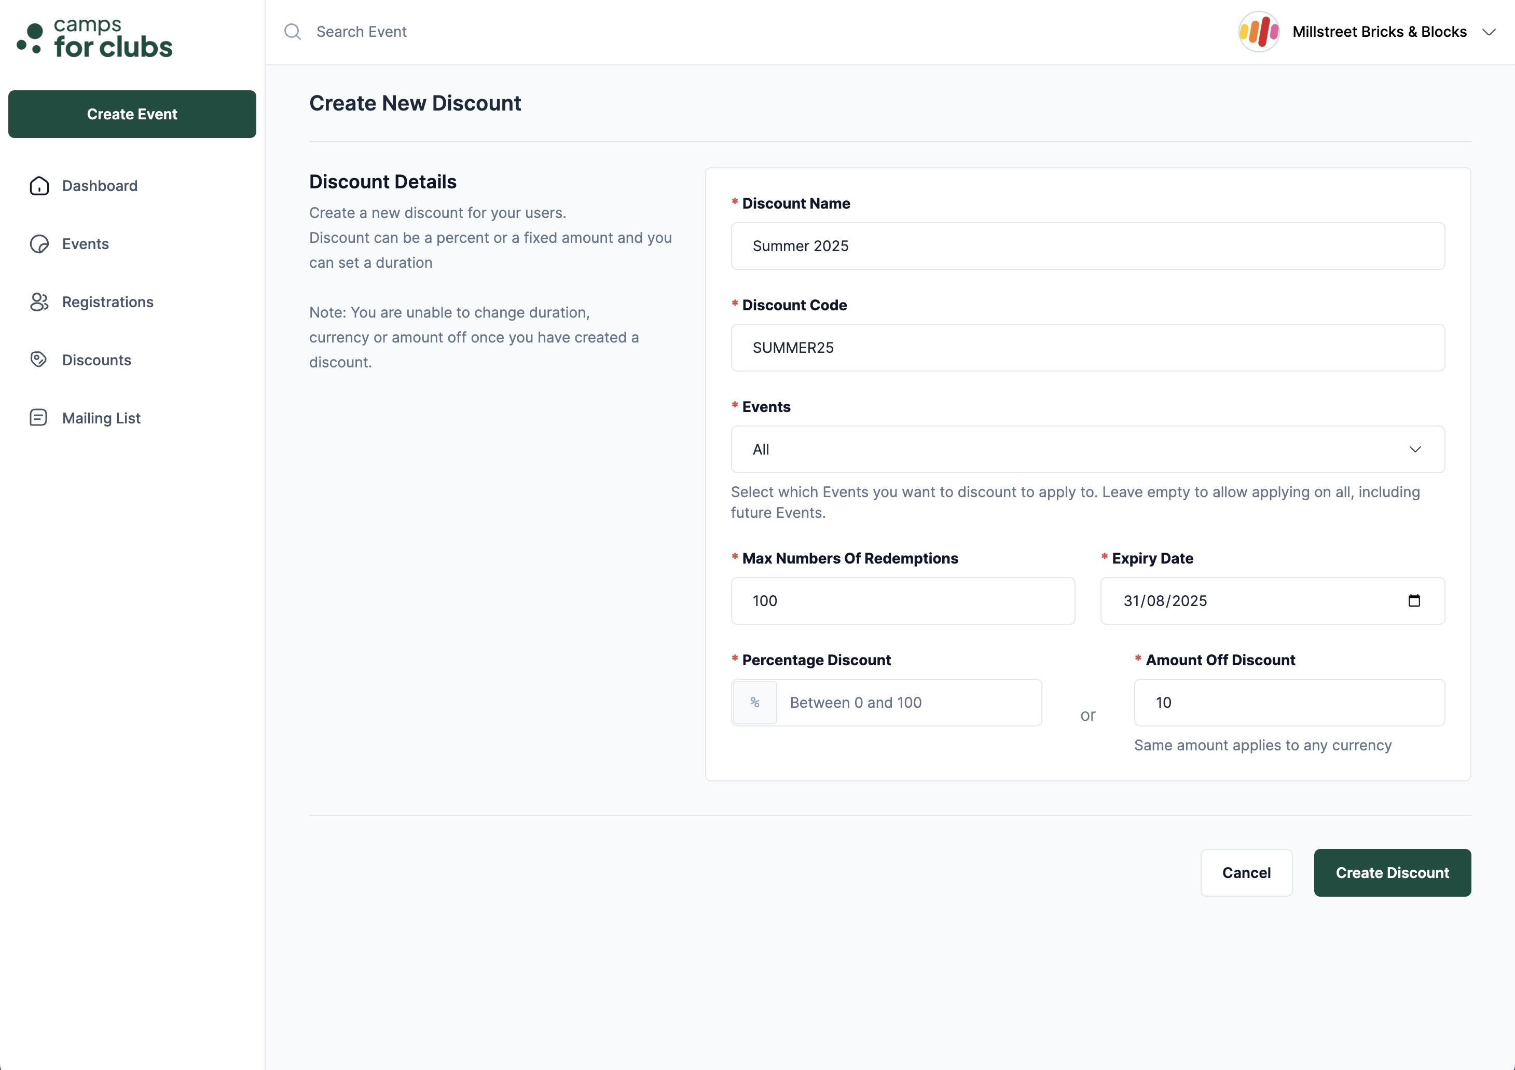Image resolution: width=1515 pixels, height=1070 pixels.
Task: Focus the Discount Name field
Action: [x=1087, y=246]
